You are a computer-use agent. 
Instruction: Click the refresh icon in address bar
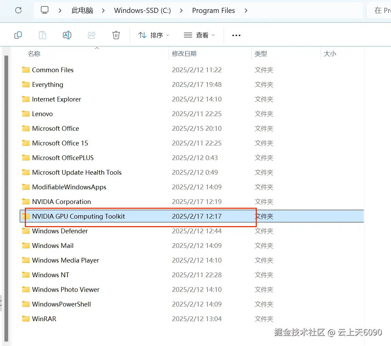click(18, 10)
